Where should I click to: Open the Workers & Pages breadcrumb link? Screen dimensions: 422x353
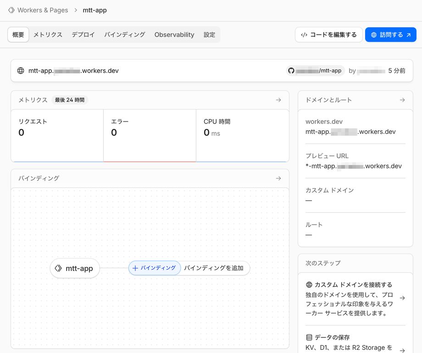pos(43,10)
